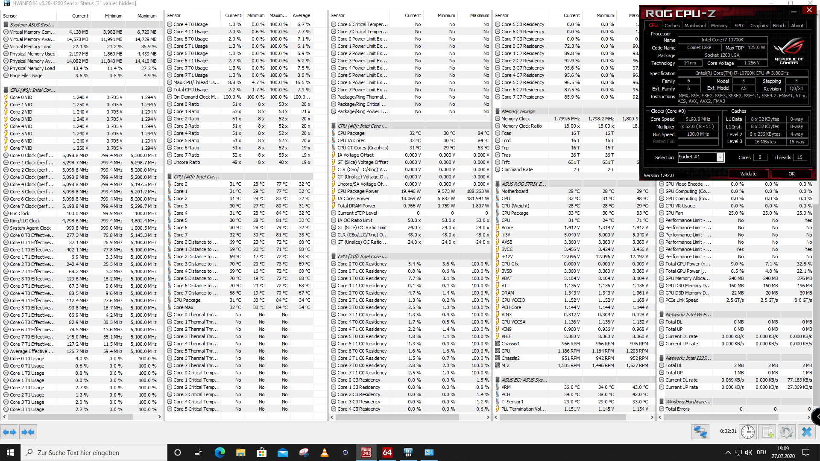Screen dimensions: 820x461
Task: Open the Bench tab in CPU-Z
Action: click(779, 26)
